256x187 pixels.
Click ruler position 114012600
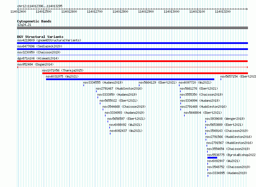coord(69,11)
